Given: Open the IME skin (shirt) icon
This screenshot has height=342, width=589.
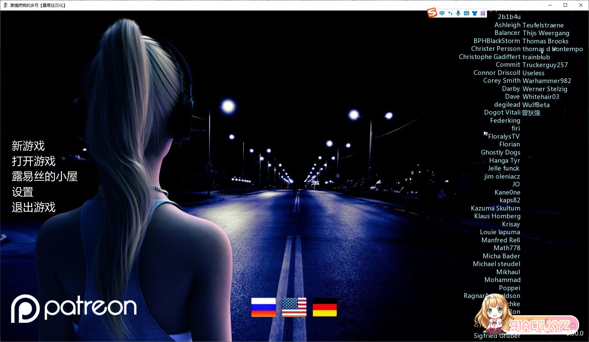Looking at the screenshot, I should point(475,13).
